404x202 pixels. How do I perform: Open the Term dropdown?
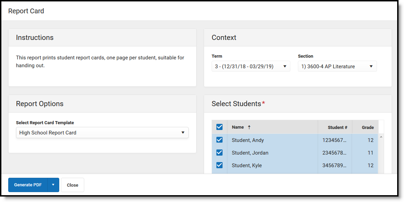[251, 67]
